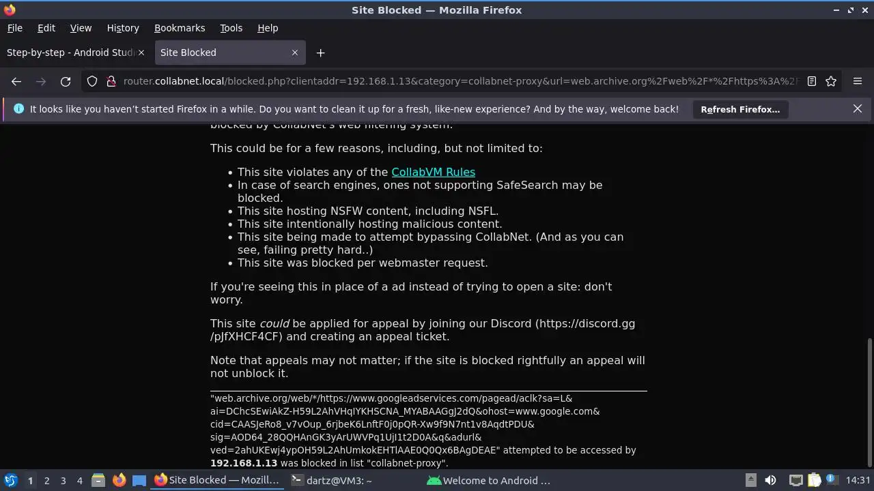Open the History menu
Screen dimensions: 874x491
[x=123, y=28]
